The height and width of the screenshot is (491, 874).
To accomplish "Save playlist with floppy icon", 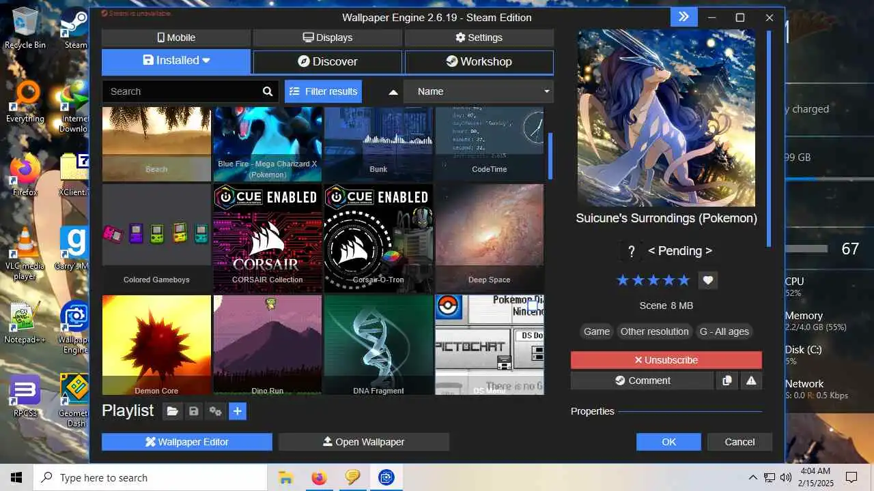I will click(x=194, y=411).
